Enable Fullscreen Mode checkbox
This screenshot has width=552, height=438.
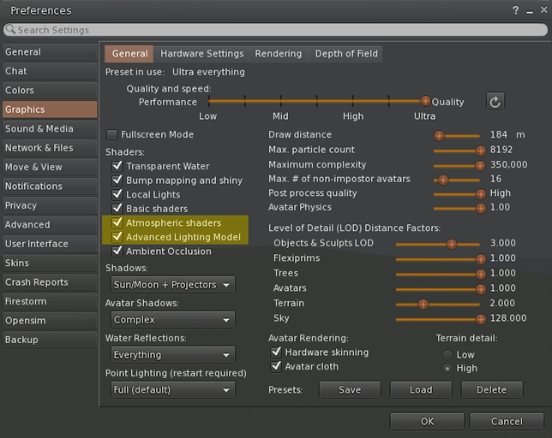[112, 135]
